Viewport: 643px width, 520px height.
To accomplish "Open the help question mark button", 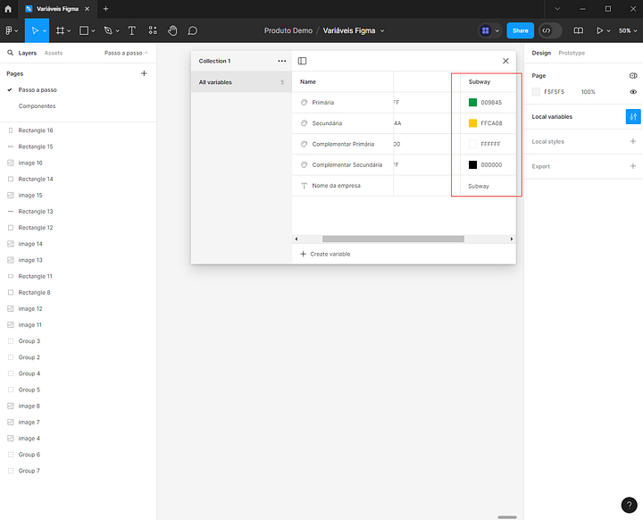I will pos(629,505).
